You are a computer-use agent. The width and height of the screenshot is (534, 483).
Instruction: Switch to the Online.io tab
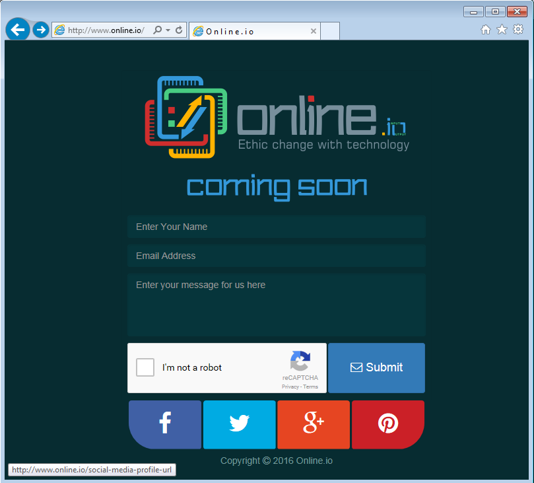pyautogui.click(x=254, y=31)
